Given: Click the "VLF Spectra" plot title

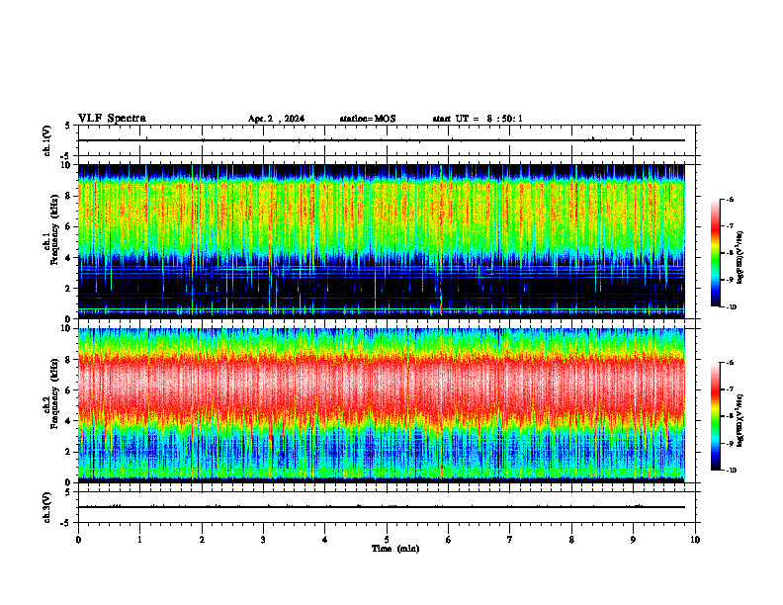Looking at the screenshot, I should [x=112, y=119].
